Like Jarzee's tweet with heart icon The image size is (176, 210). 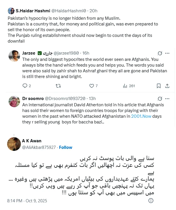tap(92, 86)
